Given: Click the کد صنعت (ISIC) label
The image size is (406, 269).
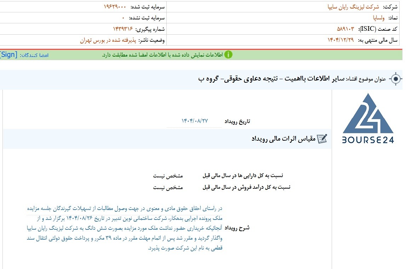Looking at the screenshot, I should [x=378, y=29].
